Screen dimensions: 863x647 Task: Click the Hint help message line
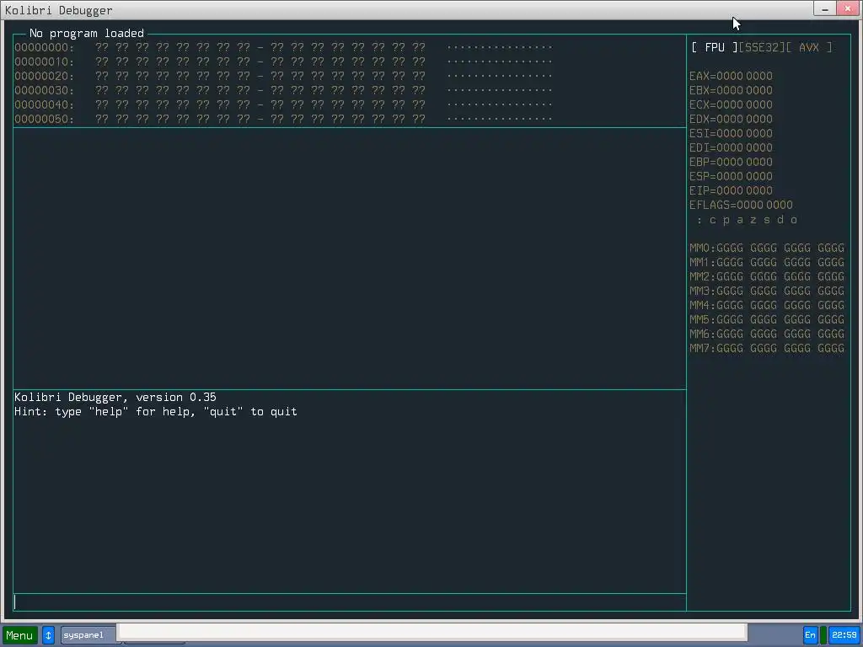[x=156, y=411]
